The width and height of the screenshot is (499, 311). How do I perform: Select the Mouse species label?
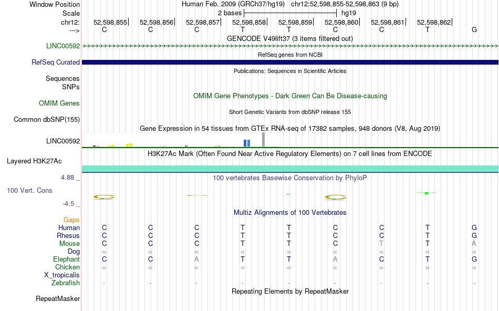point(69,244)
